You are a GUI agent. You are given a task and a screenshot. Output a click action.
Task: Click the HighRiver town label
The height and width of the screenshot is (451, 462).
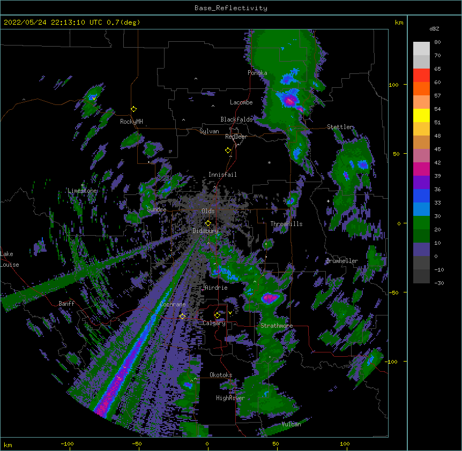coord(230,398)
